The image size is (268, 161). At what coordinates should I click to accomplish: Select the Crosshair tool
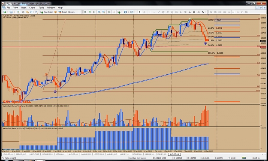pos(144,12)
